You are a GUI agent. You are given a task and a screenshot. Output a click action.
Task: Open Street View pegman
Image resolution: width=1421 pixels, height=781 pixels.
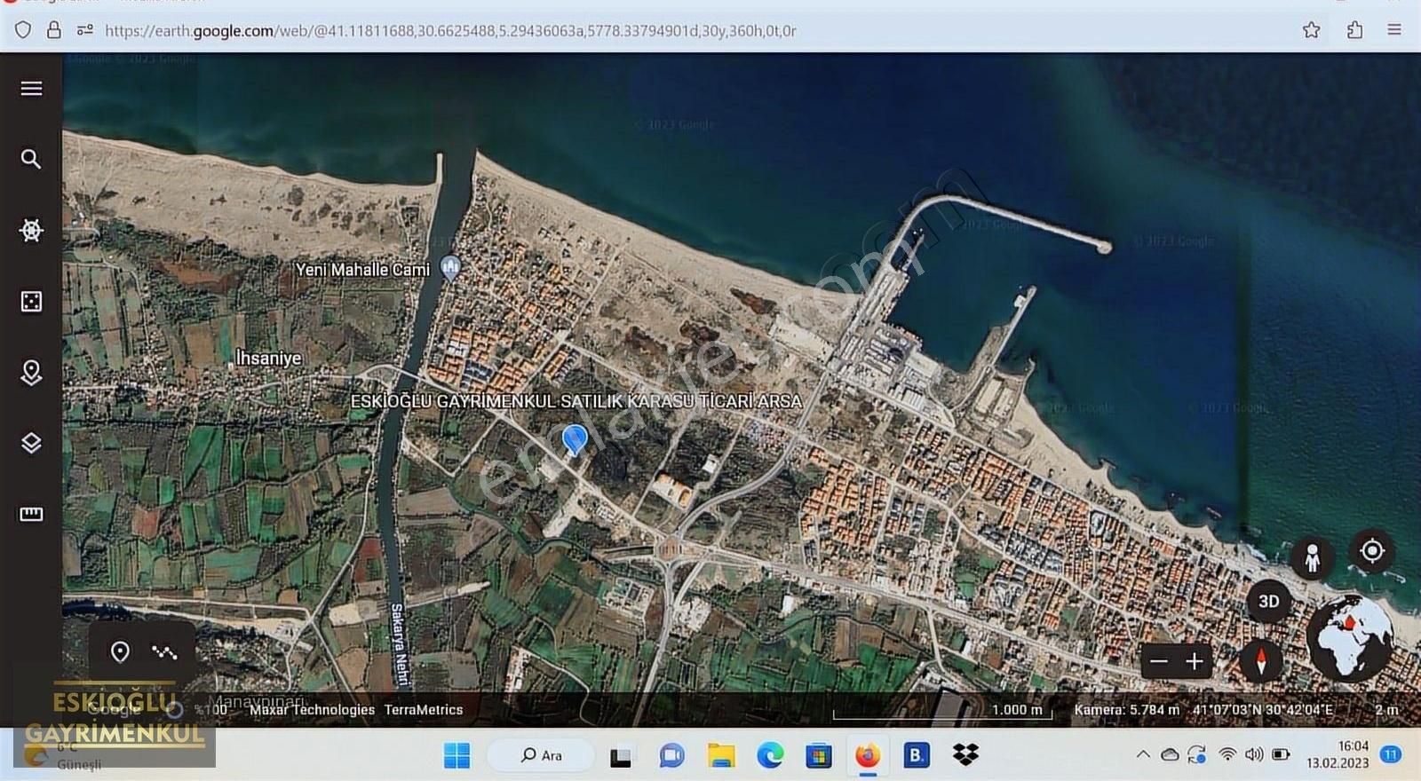[1312, 558]
